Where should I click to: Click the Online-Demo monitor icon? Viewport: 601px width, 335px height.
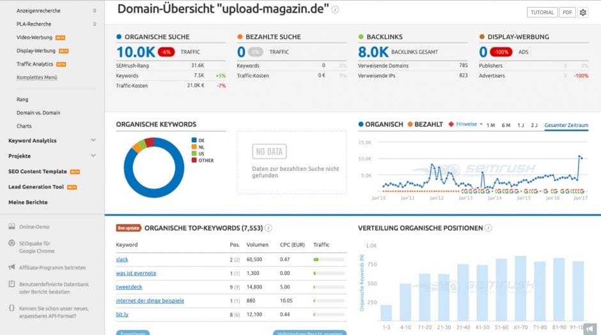click(13, 227)
